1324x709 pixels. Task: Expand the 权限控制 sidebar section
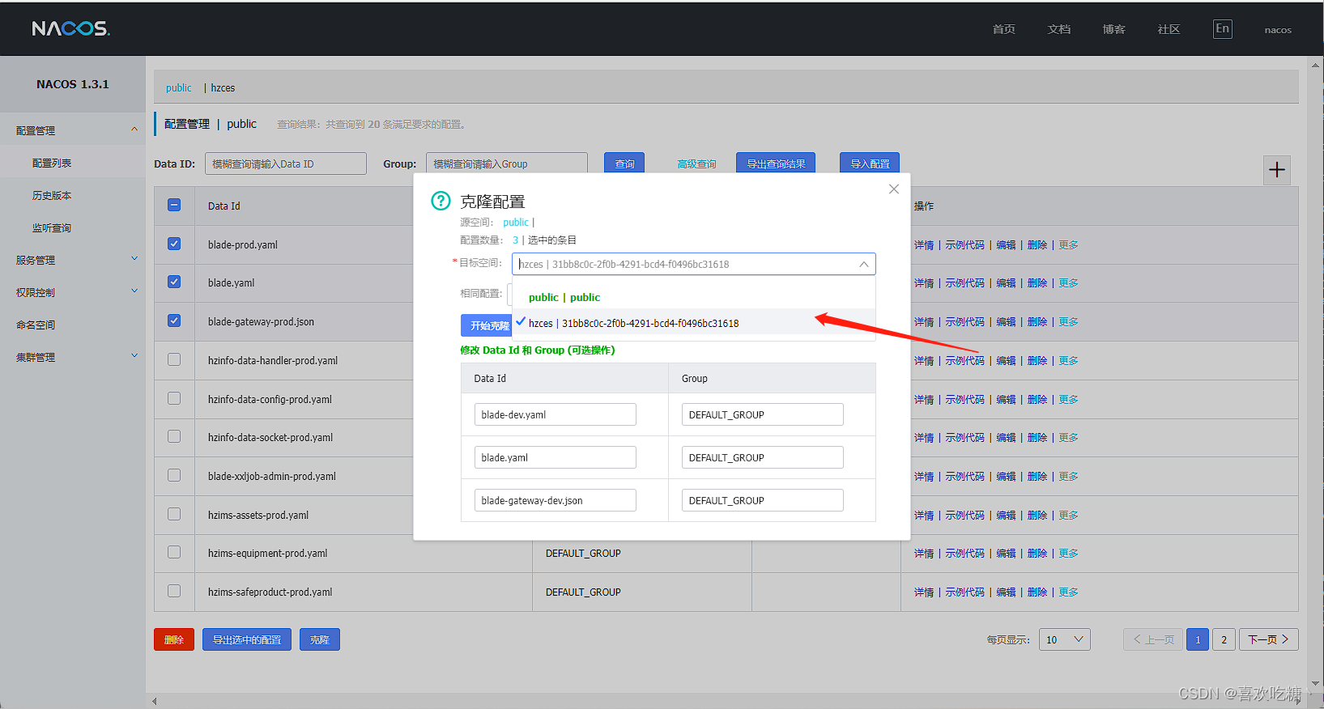coord(73,292)
